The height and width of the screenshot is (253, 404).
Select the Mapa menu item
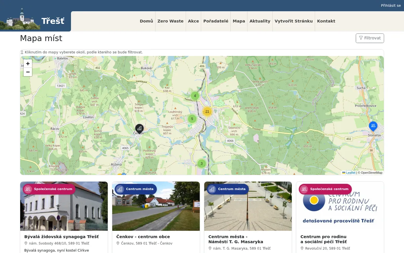239,21
